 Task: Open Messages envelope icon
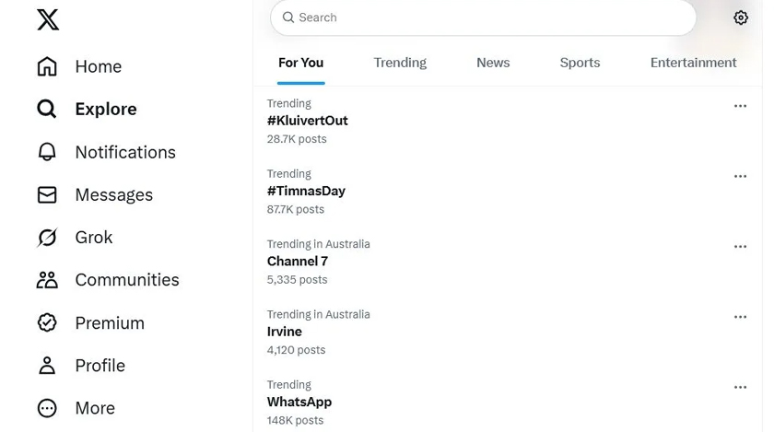[x=47, y=195]
